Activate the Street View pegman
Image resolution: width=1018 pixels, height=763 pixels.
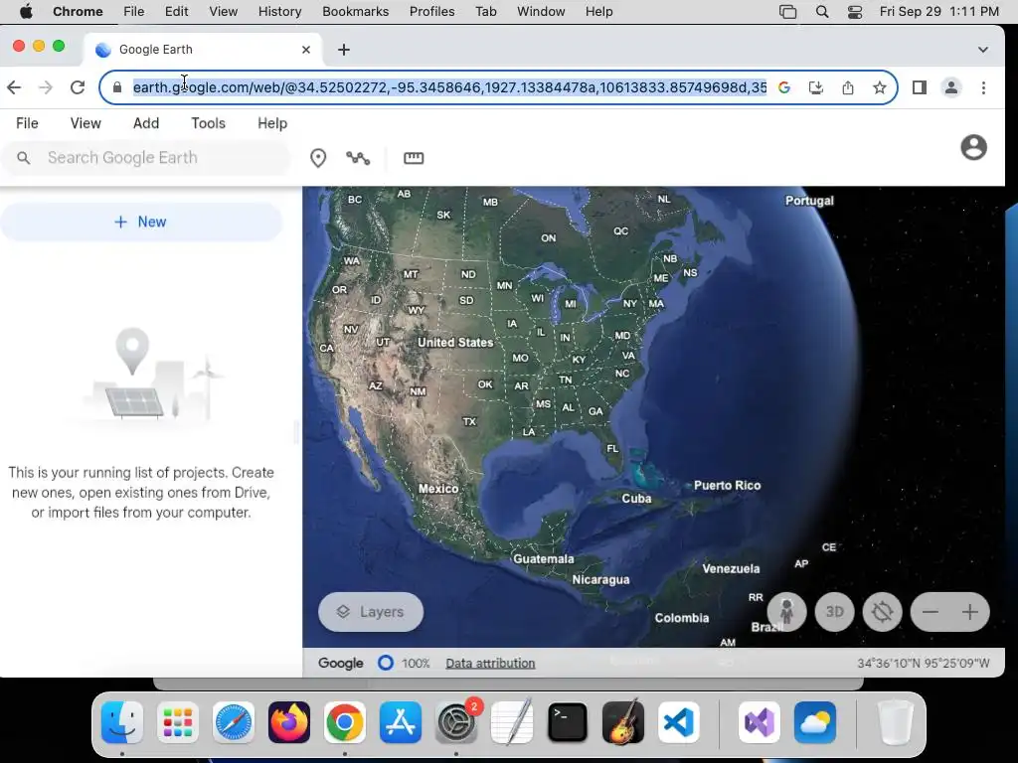click(x=787, y=612)
